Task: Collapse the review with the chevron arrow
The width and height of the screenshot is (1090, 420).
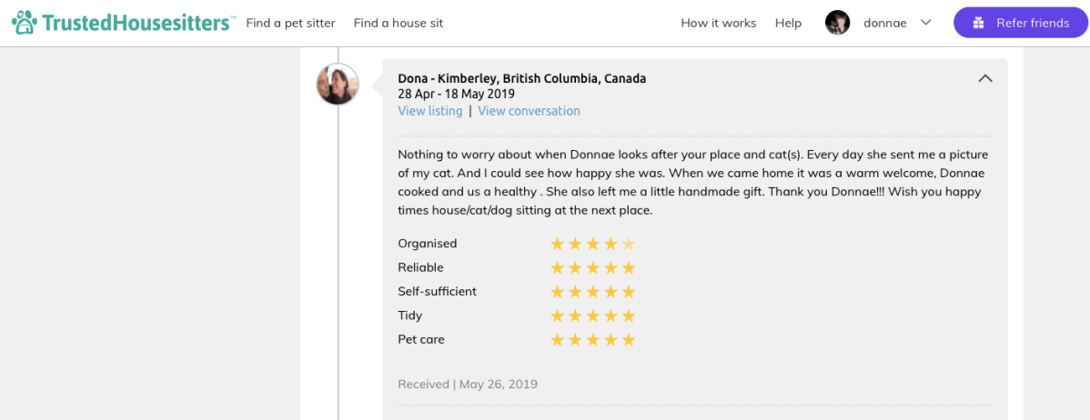Action: pyautogui.click(x=984, y=79)
